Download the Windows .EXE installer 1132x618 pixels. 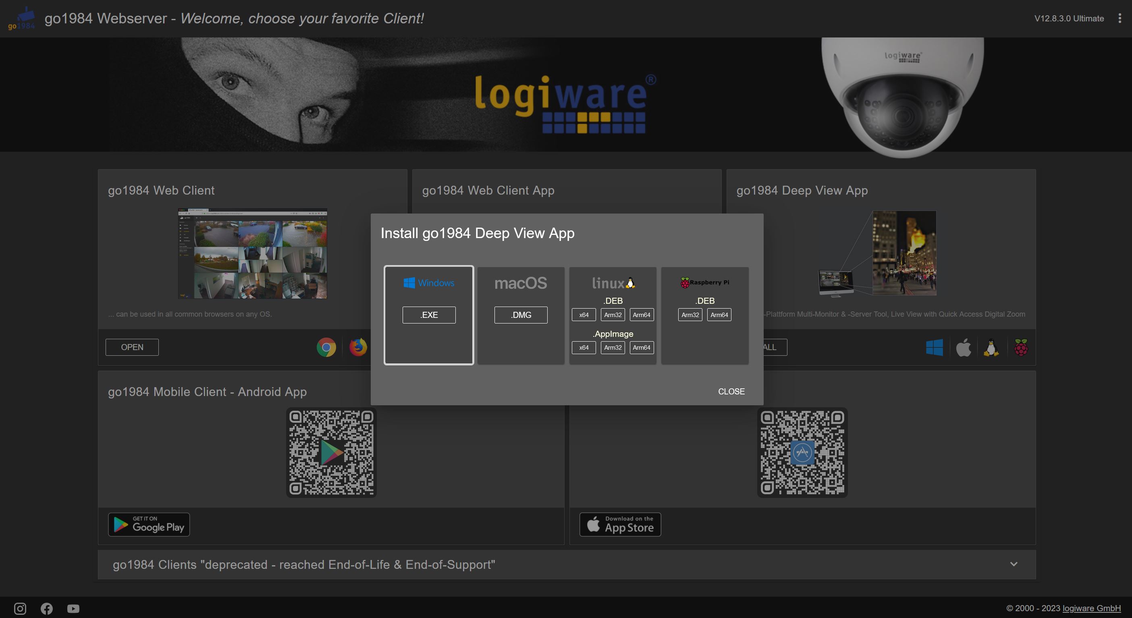click(429, 315)
